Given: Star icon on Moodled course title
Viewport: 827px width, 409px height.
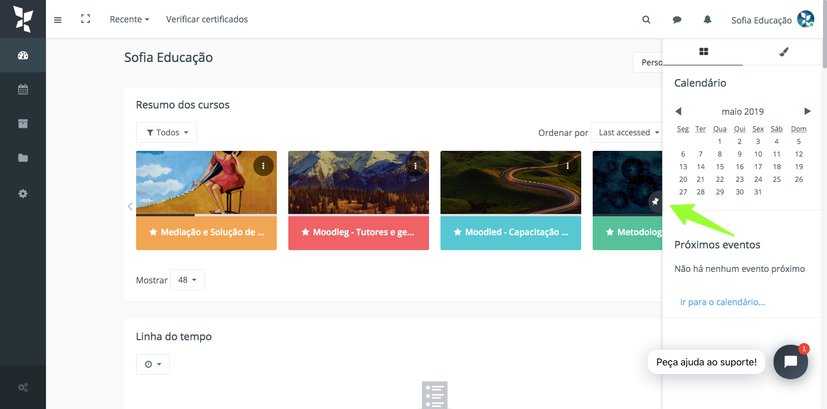Looking at the screenshot, I should [x=458, y=232].
